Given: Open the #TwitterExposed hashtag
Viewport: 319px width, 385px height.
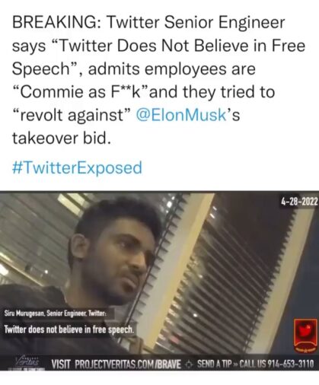Looking at the screenshot, I should click(77, 168).
